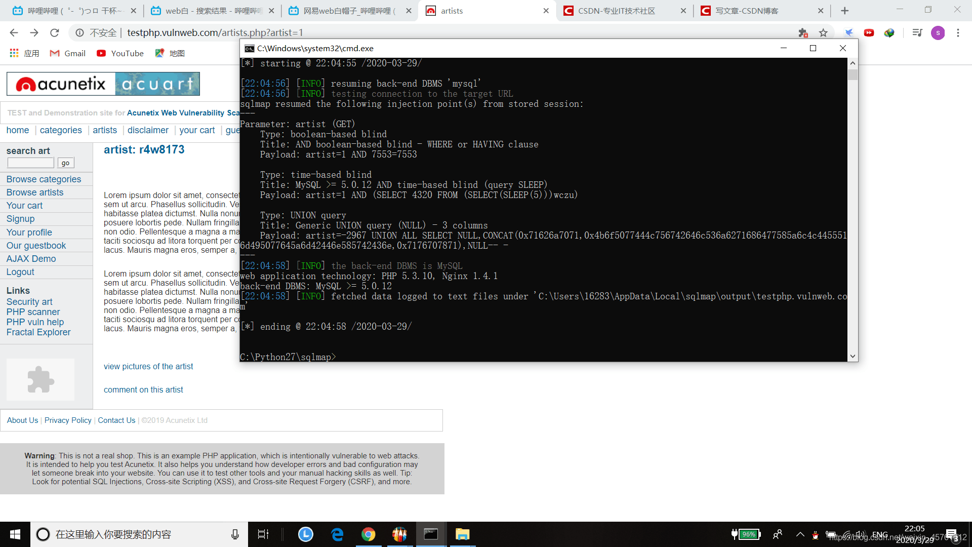Open the Maps bookmark 地图
The image size is (972, 547).
170,53
